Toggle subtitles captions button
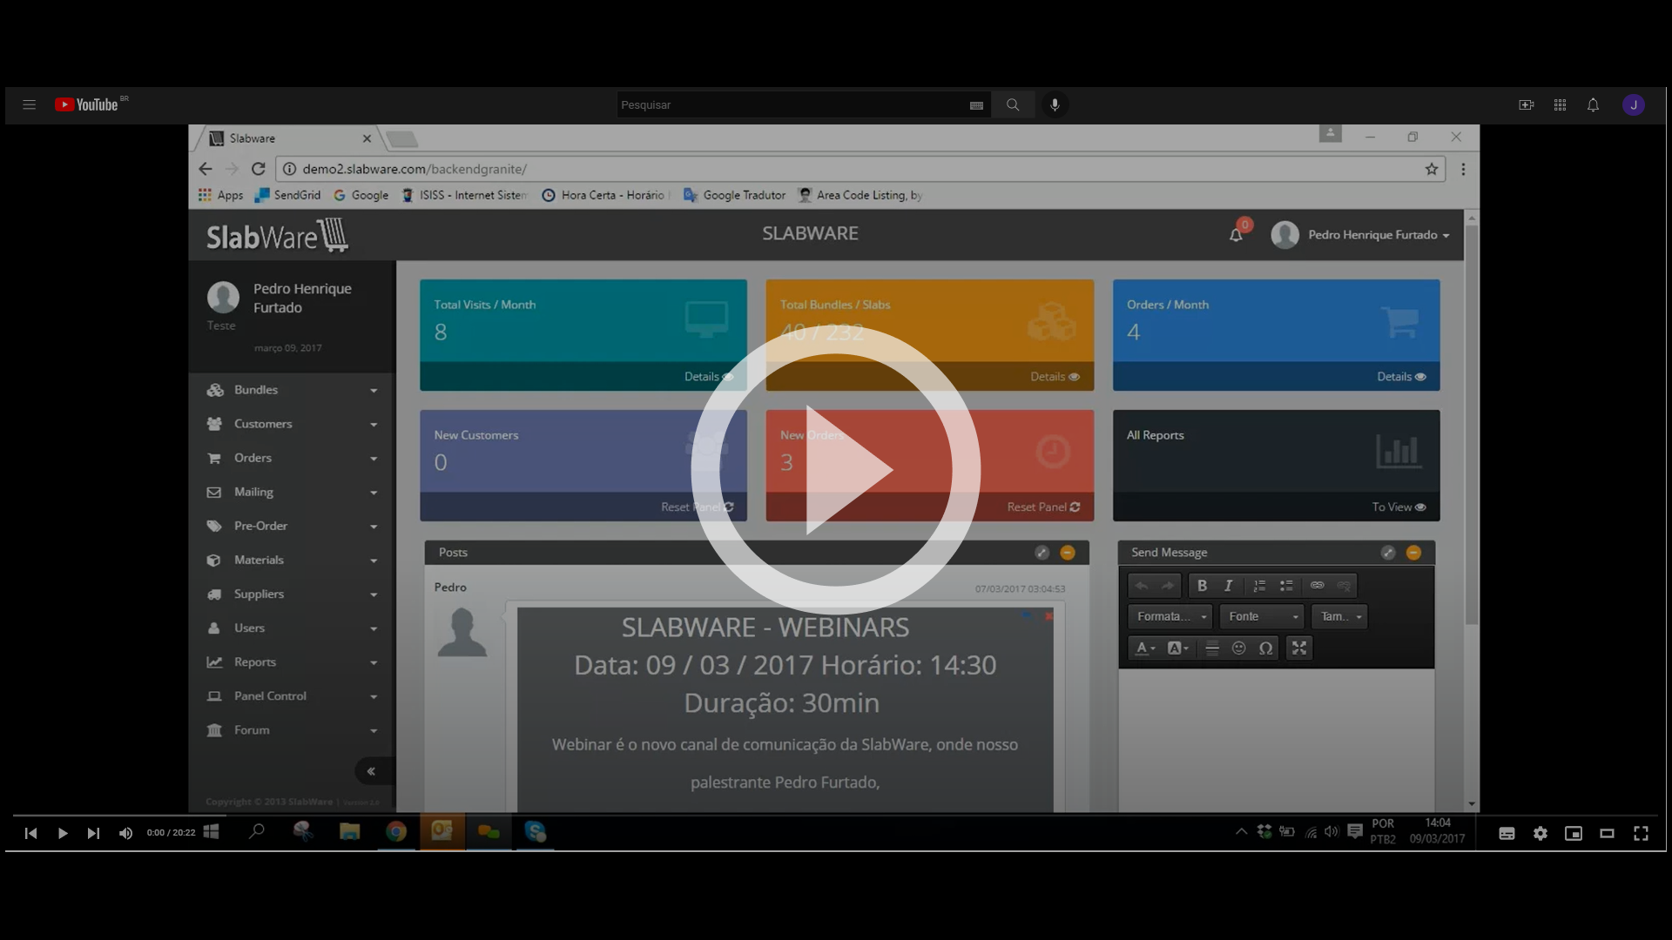The image size is (1672, 940). 1507,833
